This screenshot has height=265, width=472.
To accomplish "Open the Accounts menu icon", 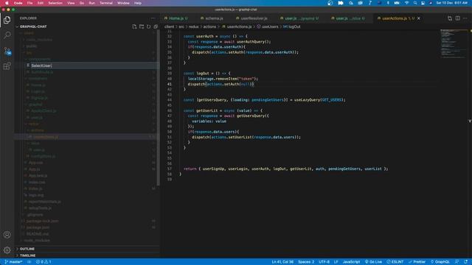I will coord(7,235).
